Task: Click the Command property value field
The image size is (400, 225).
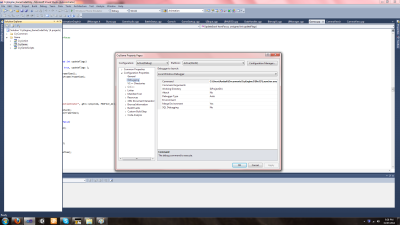Action: point(243,81)
